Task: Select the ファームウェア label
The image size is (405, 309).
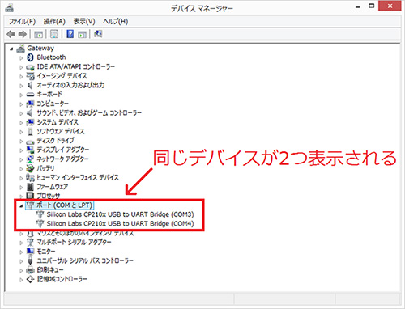Action: (53, 187)
